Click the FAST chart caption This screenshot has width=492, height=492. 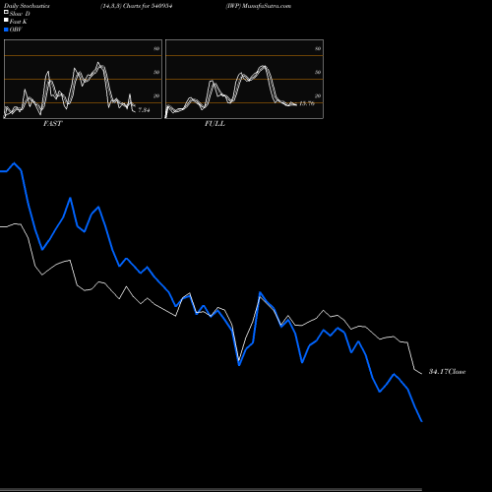coord(52,124)
